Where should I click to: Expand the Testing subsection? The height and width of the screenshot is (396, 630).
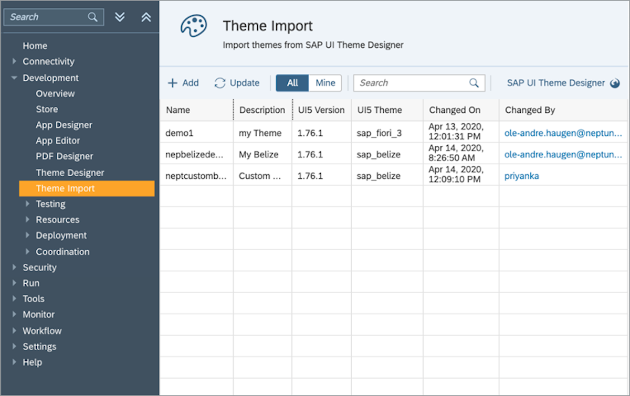pos(27,204)
